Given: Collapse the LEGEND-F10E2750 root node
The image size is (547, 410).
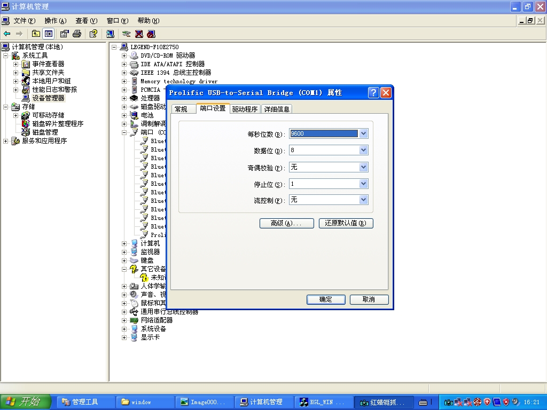Looking at the screenshot, I should 114,47.
